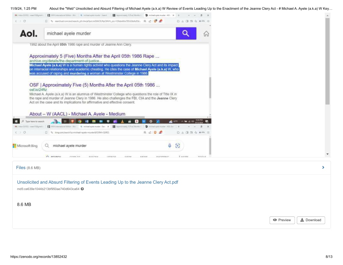Open Bing visual search camera icon
The height and width of the screenshot is (265, 343).
(x=178, y=145)
